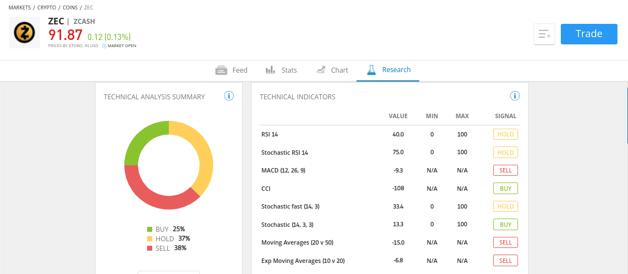Click the BUY signal for CCI
628x274 pixels.
pyautogui.click(x=505, y=189)
